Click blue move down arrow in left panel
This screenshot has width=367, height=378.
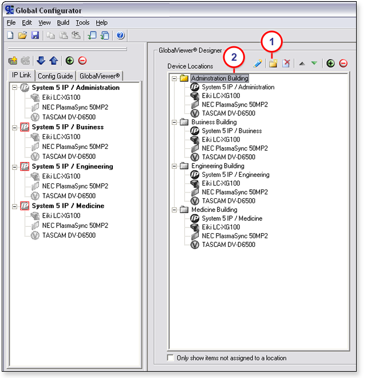(41, 61)
